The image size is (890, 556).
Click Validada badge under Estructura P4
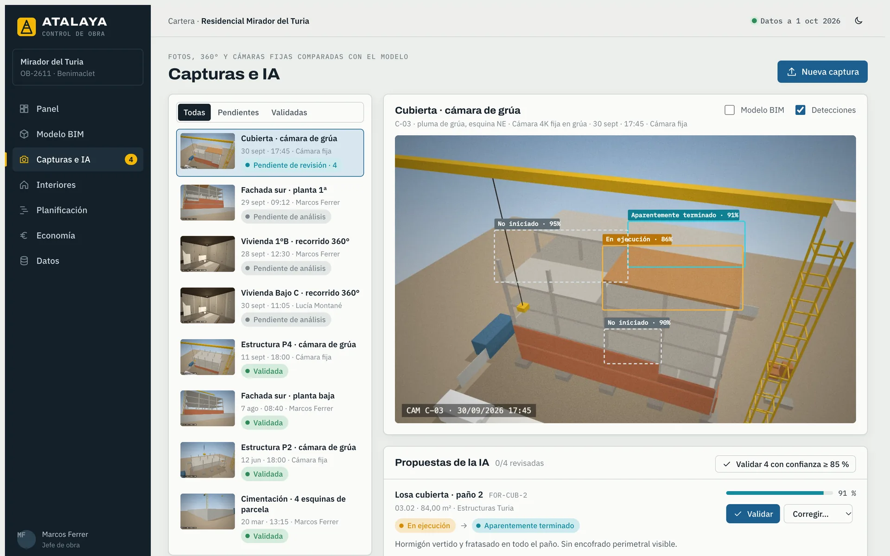264,371
